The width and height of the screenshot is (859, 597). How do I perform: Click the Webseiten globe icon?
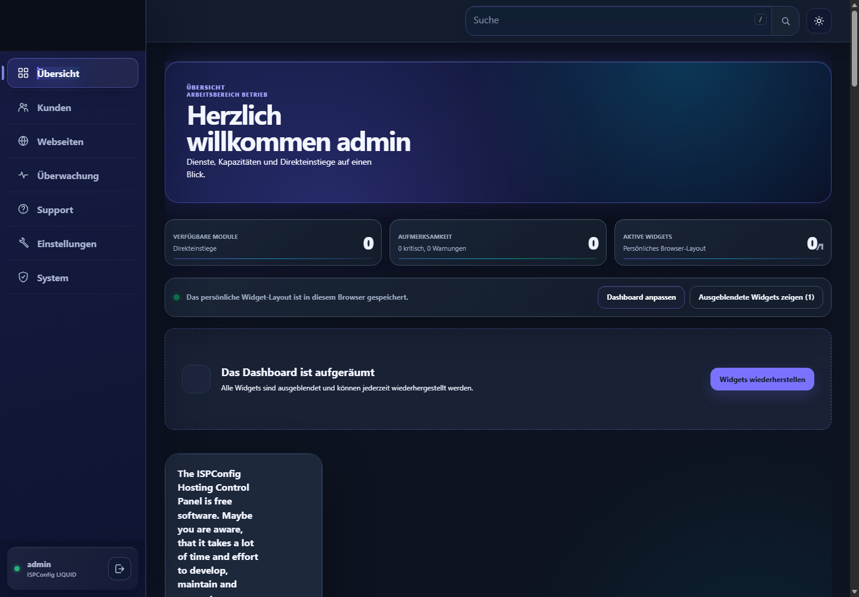[x=23, y=141]
